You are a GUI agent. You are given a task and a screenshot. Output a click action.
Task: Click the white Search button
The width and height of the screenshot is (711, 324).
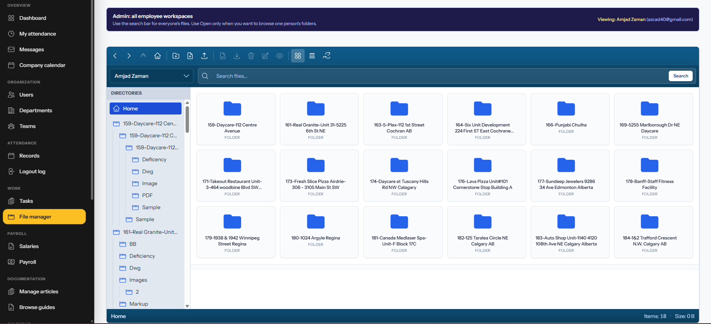tap(681, 76)
